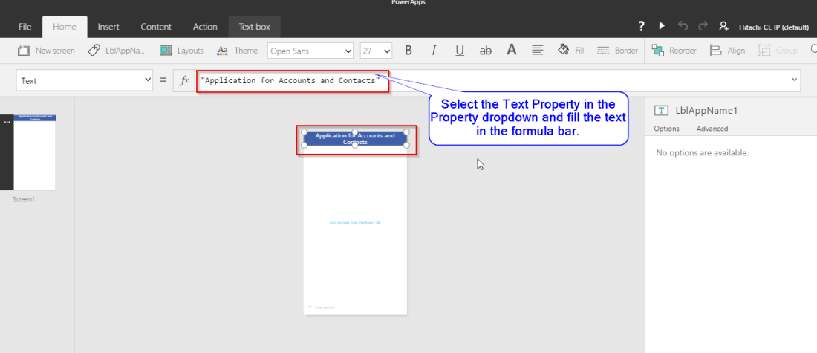Image resolution: width=817 pixels, height=353 pixels.
Task: Expand the font size 27 dropdown
Action: click(x=376, y=51)
